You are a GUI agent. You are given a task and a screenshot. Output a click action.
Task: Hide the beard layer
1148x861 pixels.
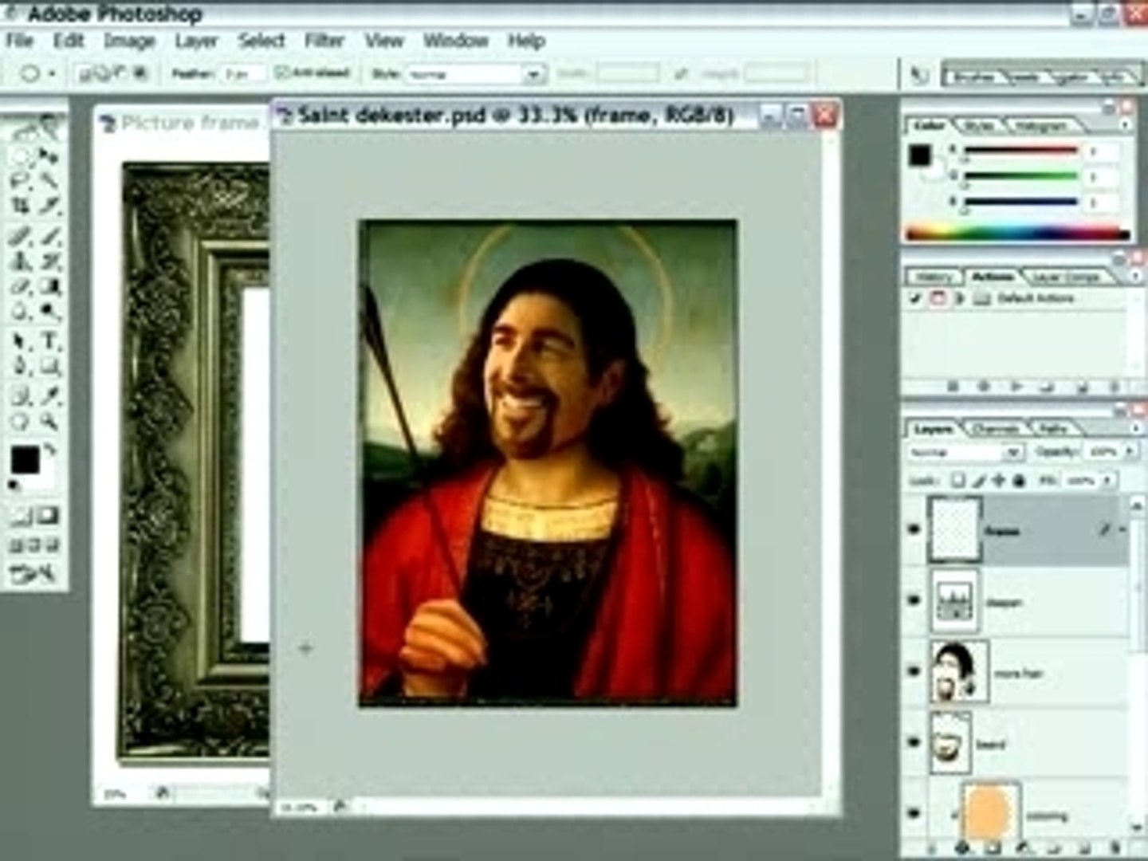914,742
